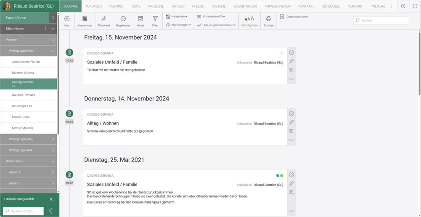Mark 15. November entry as read
Screen dimensions: 421x217
coord(291,52)
